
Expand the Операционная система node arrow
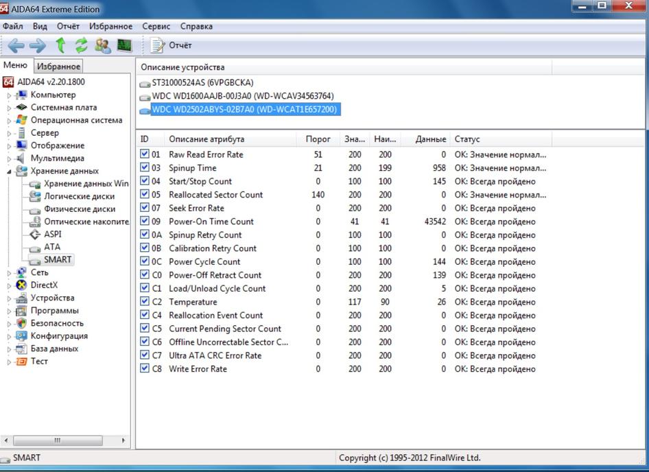[x=9, y=121]
